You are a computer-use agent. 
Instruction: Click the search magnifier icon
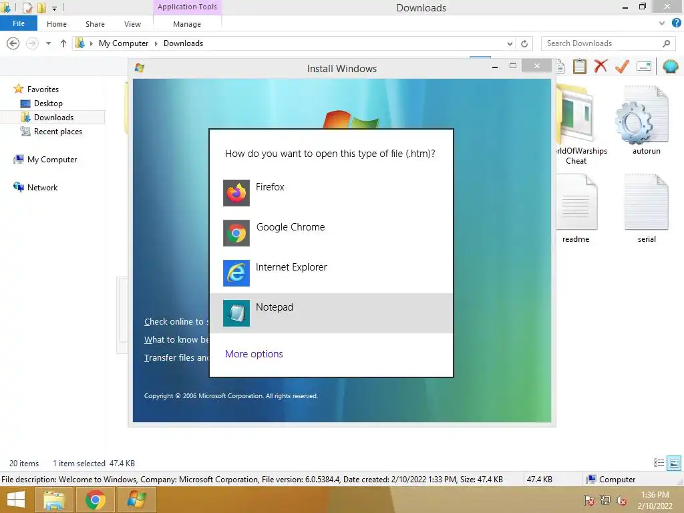pos(666,43)
